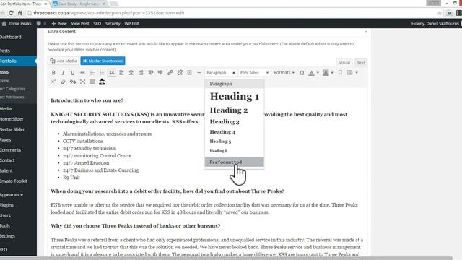Select Paragraph from format list
Viewport: 462px width, 260px height.
[x=234, y=84]
